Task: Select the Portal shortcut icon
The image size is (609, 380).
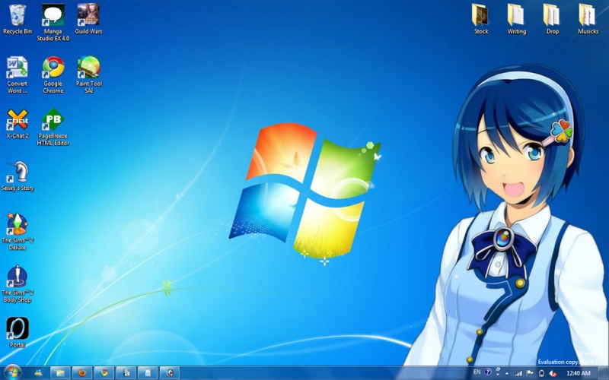Action: pyautogui.click(x=17, y=333)
